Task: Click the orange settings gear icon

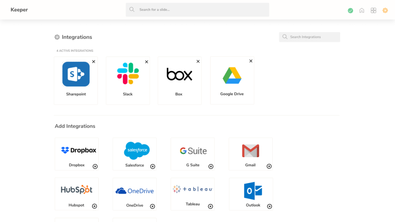Action: coord(385,10)
